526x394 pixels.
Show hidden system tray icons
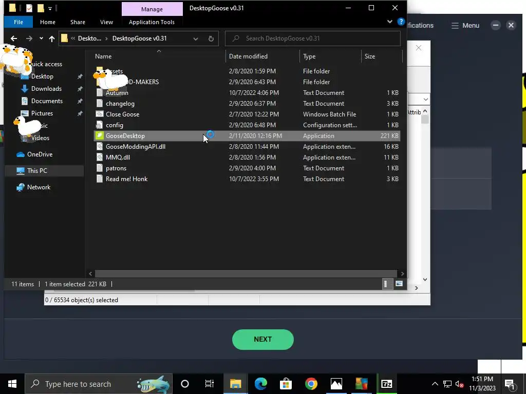click(435, 384)
